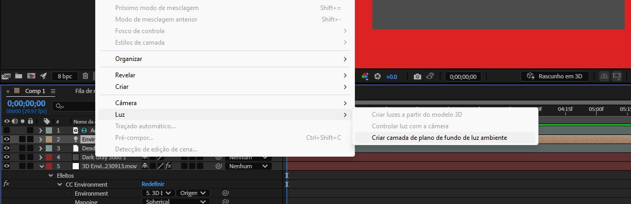This screenshot has height=204, width=631.
Task: Click the timeline layer search field
Action: (74, 106)
